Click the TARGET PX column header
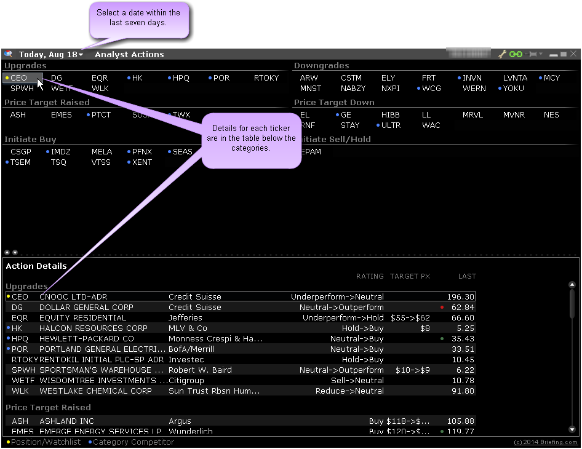The width and height of the screenshot is (582, 449). (x=410, y=276)
